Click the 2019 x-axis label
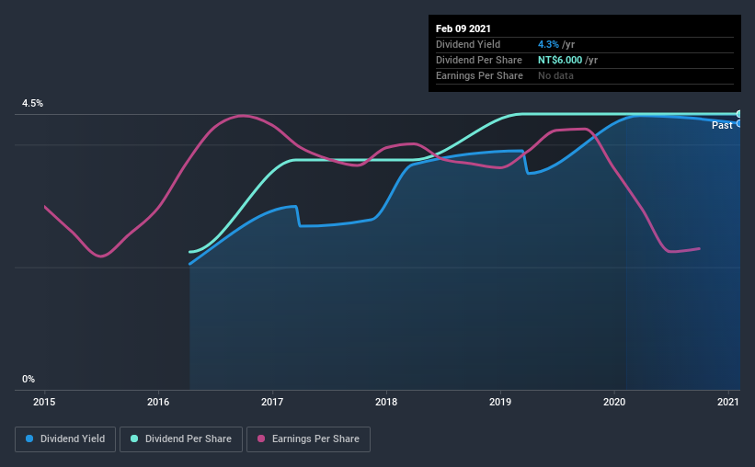 point(500,402)
